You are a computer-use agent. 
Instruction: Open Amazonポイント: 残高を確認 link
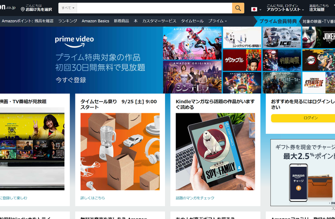pyautogui.click(x=28, y=21)
